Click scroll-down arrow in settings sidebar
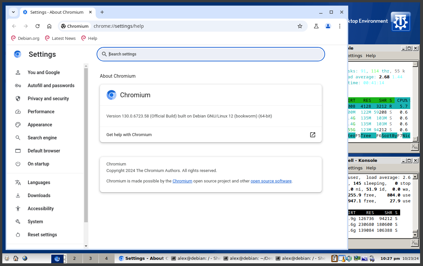Image resolution: width=423 pixels, height=266 pixels. coord(86,246)
